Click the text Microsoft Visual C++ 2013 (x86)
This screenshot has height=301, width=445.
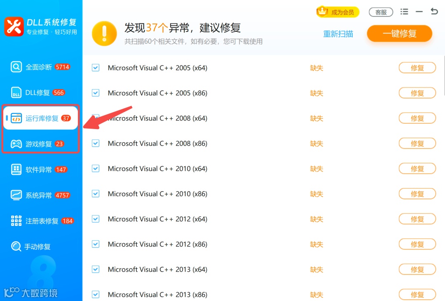pos(157,294)
